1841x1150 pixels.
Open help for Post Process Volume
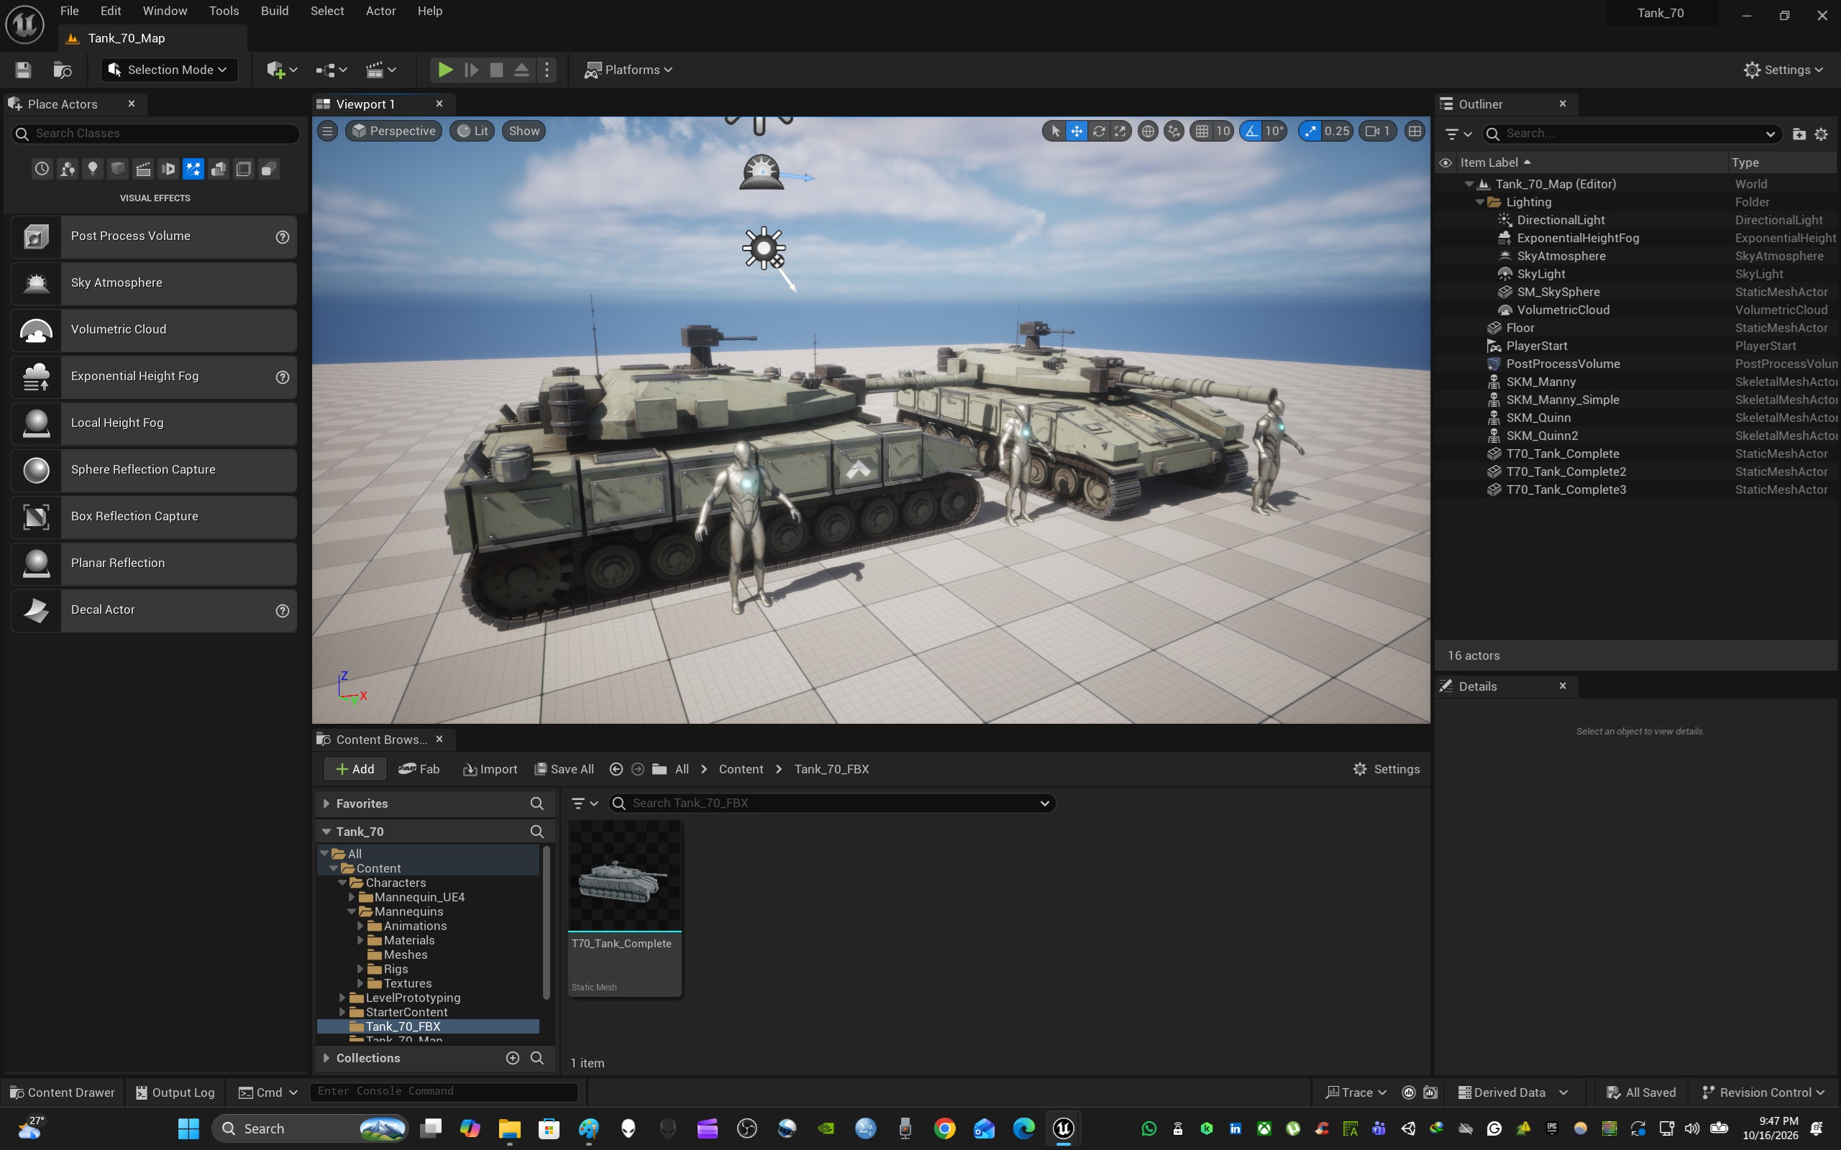coord(282,236)
